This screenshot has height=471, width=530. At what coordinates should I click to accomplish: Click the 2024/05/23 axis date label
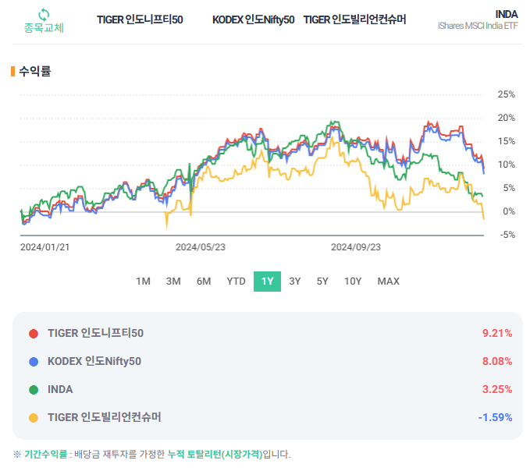click(201, 247)
